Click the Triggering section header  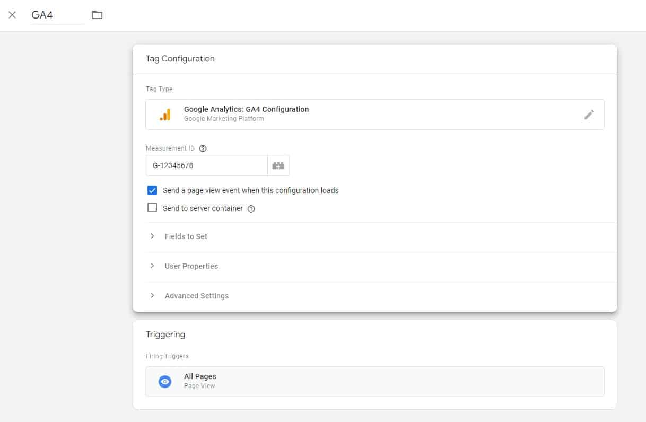(x=165, y=334)
